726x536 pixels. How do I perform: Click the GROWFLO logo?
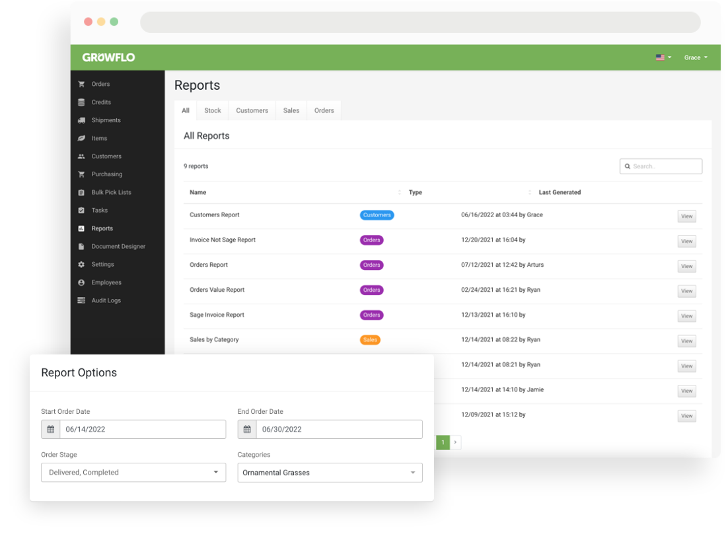click(109, 57)
